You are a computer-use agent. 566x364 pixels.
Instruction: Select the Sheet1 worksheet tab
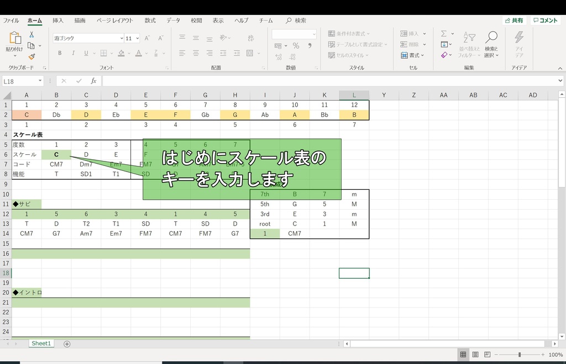point(41,344)
